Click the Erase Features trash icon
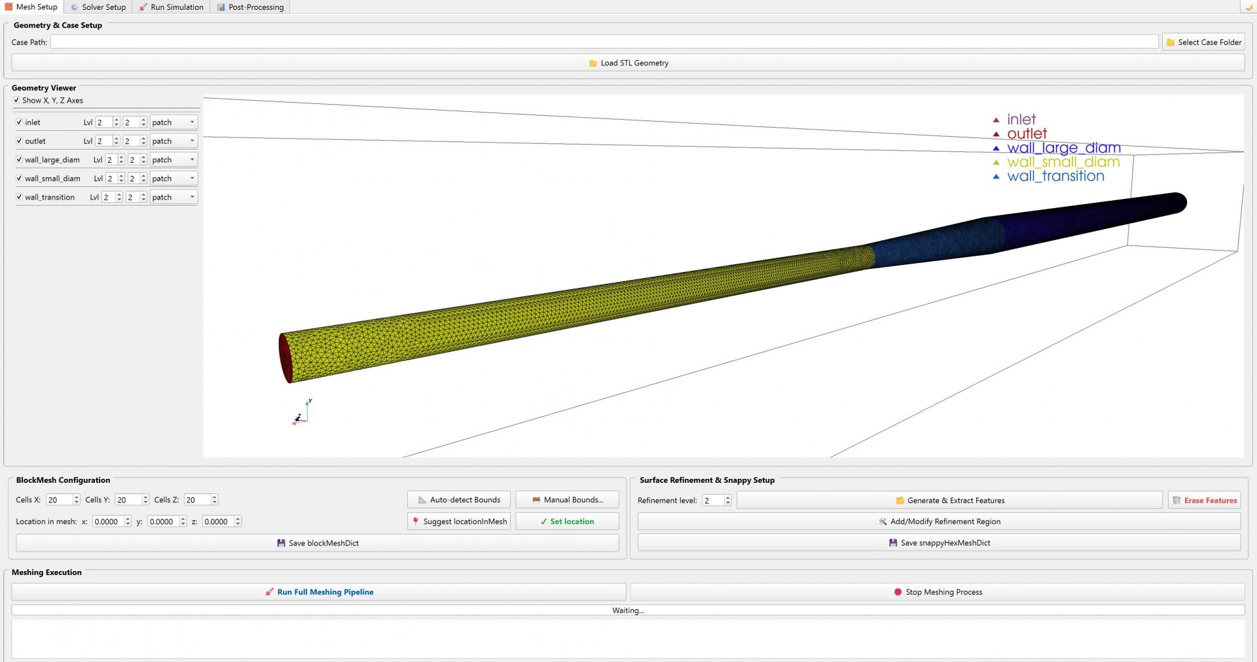 click(1176, 500)
